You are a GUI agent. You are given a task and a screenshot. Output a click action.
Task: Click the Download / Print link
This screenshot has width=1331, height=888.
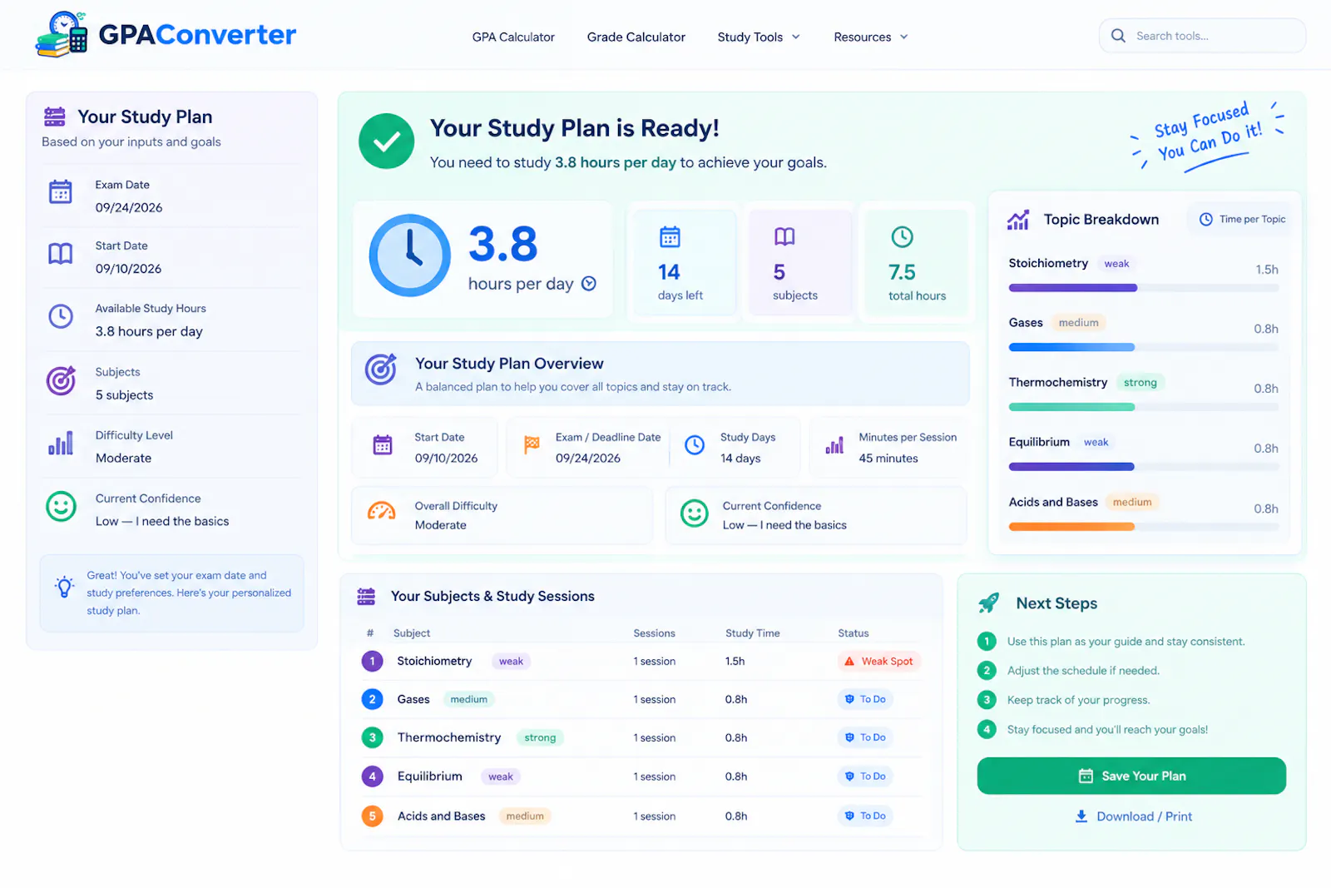point(1133,816)
